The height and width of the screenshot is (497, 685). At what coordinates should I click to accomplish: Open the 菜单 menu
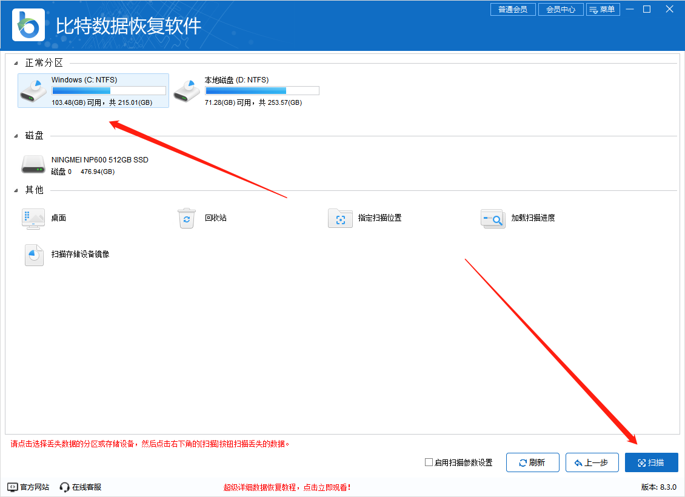(x=603, y=9)
